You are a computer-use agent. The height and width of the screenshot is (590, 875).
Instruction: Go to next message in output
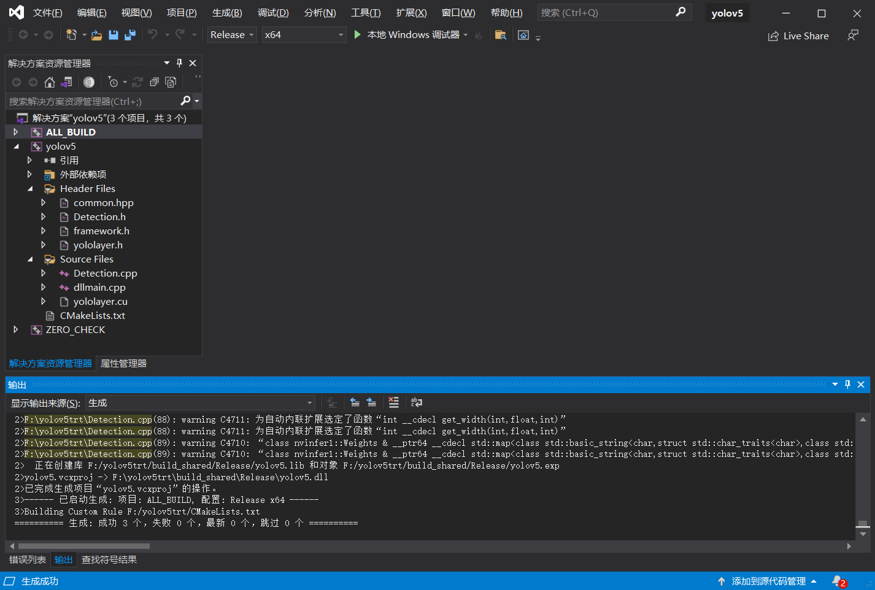pos(371,402)
